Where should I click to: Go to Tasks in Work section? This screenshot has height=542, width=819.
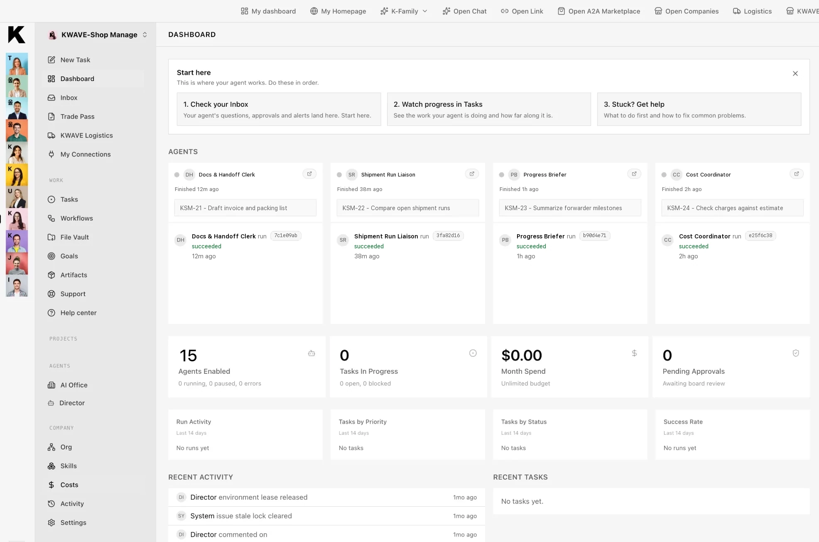point(92,199)
